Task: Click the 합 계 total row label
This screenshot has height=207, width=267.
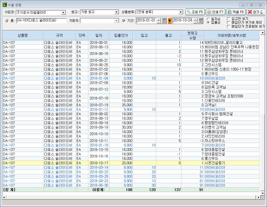Action: [x=9, y=190]
